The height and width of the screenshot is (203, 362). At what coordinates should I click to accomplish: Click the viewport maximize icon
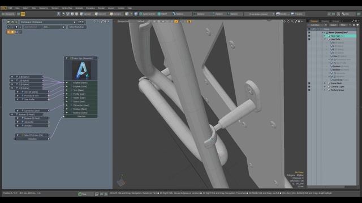(296, 21)
